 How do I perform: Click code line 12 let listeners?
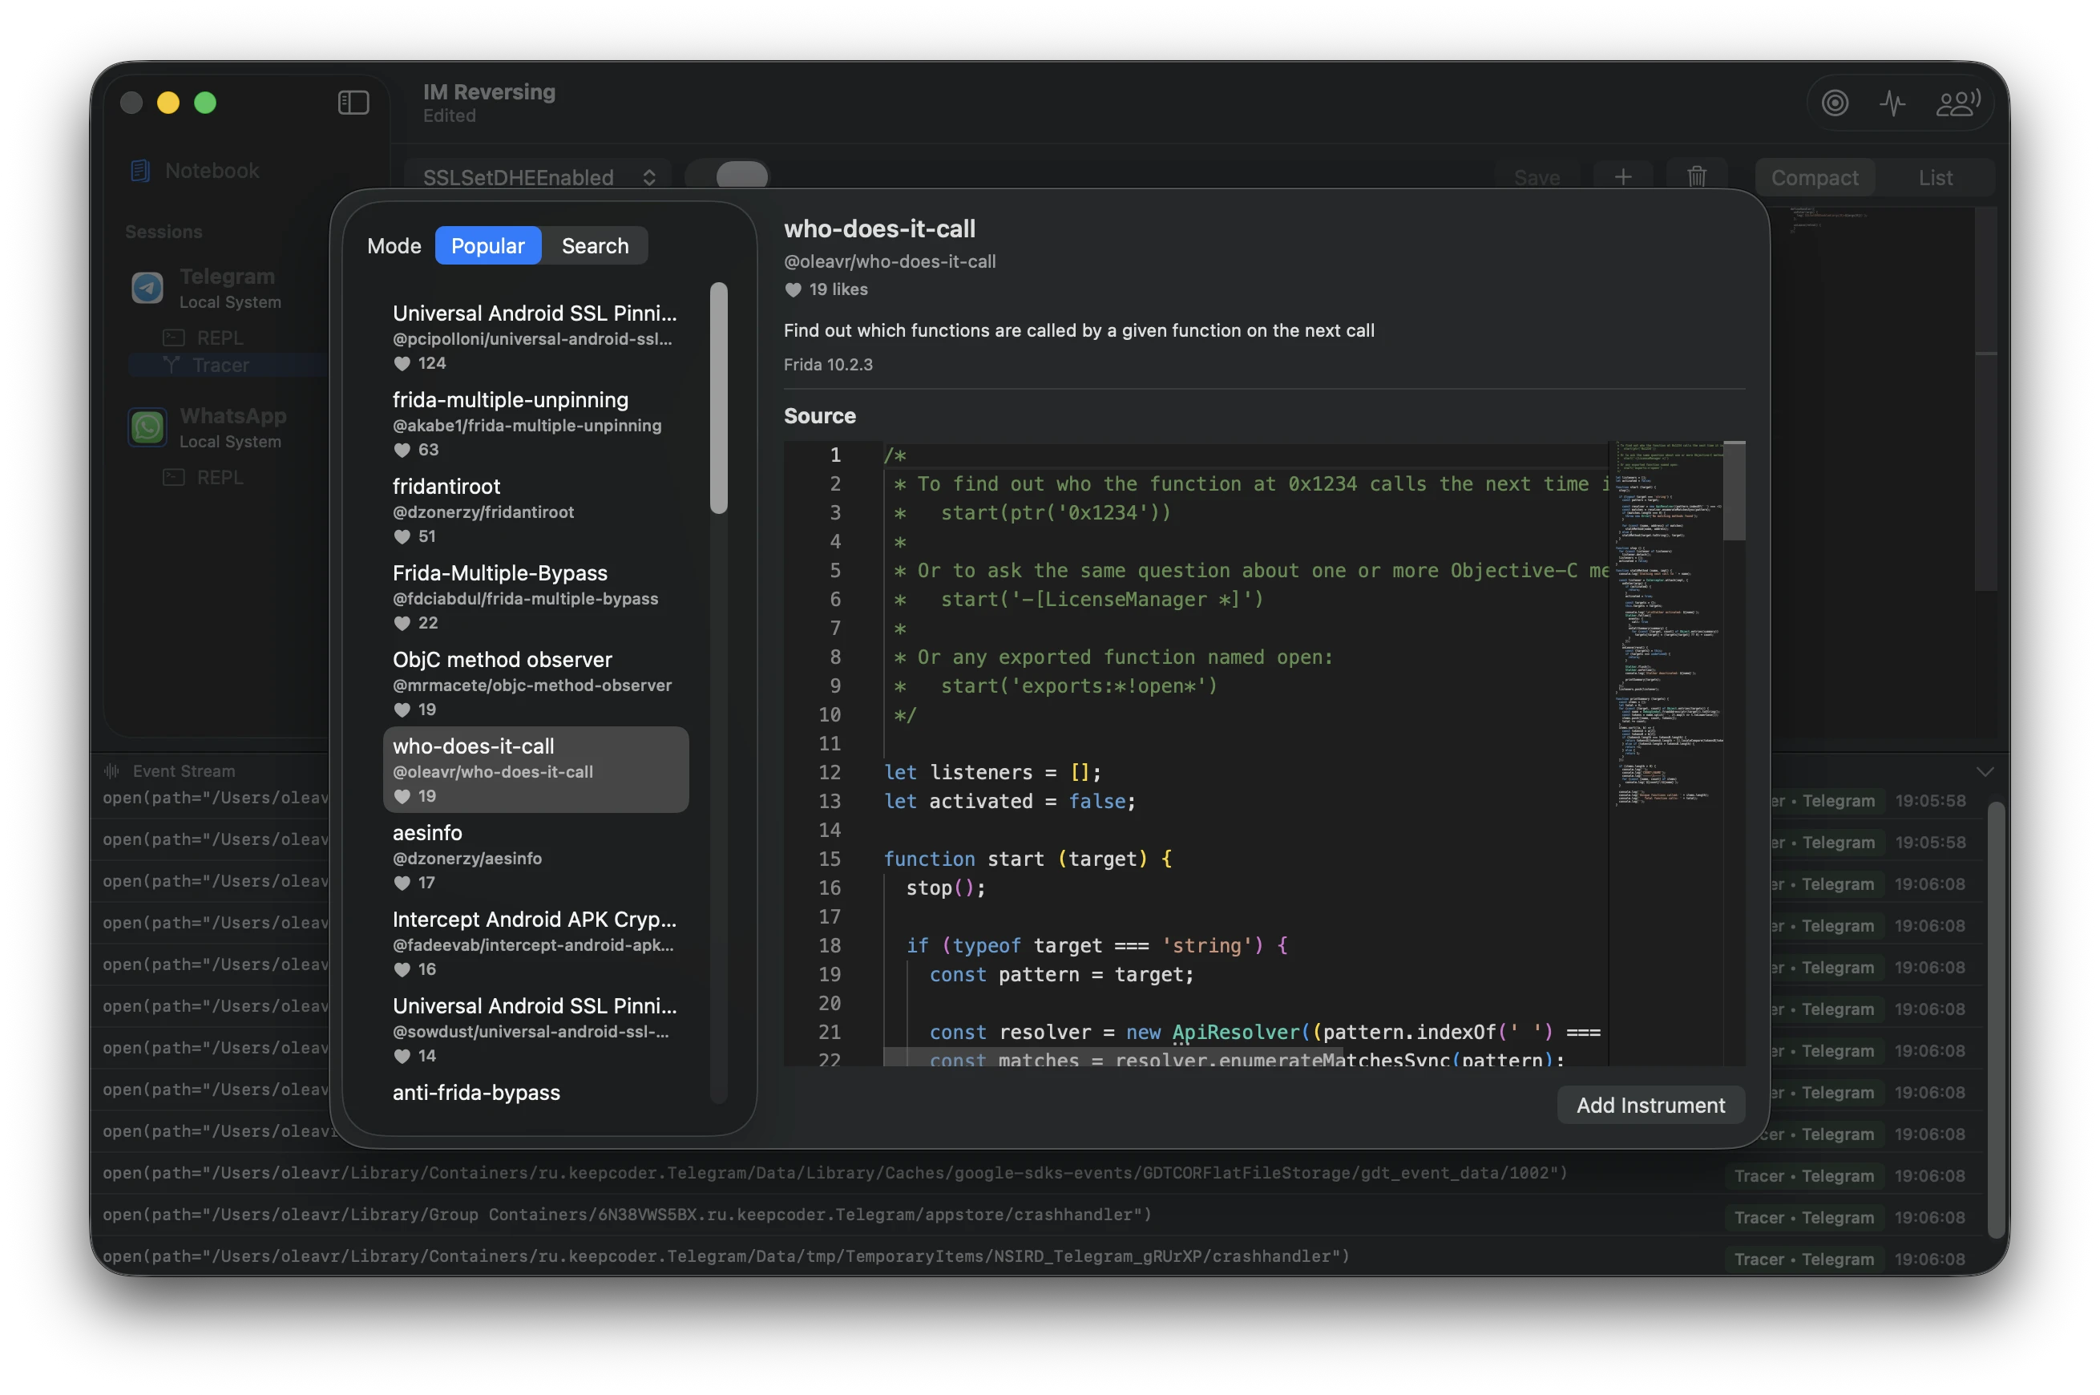991,772
